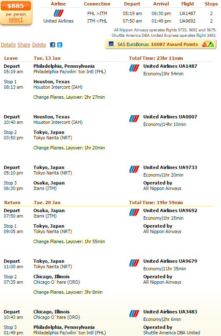Click the Facebook share icon

(x=53, y=45)
